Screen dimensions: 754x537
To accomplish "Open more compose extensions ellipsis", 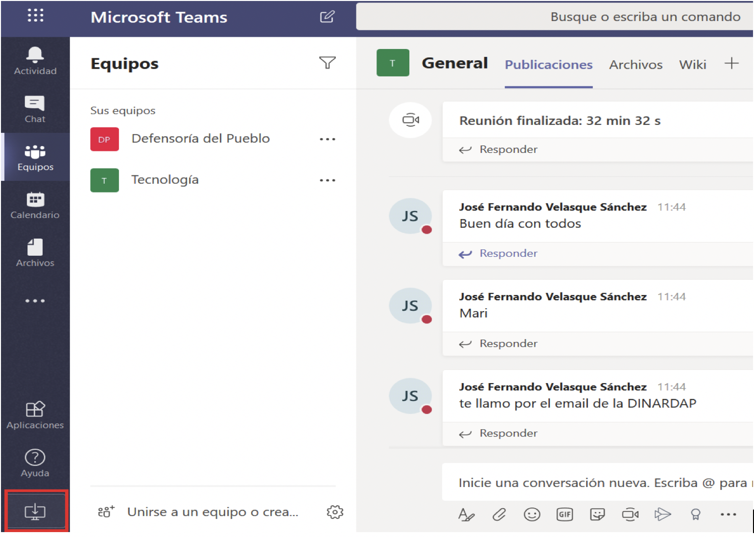I will (728, 514).
